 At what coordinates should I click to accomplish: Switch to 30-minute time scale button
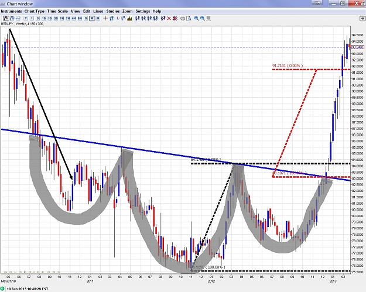pyautogui.click(x=56, y=18)
